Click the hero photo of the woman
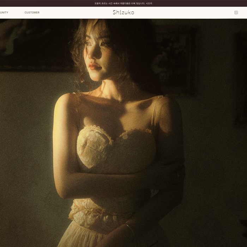 (123, 133)
